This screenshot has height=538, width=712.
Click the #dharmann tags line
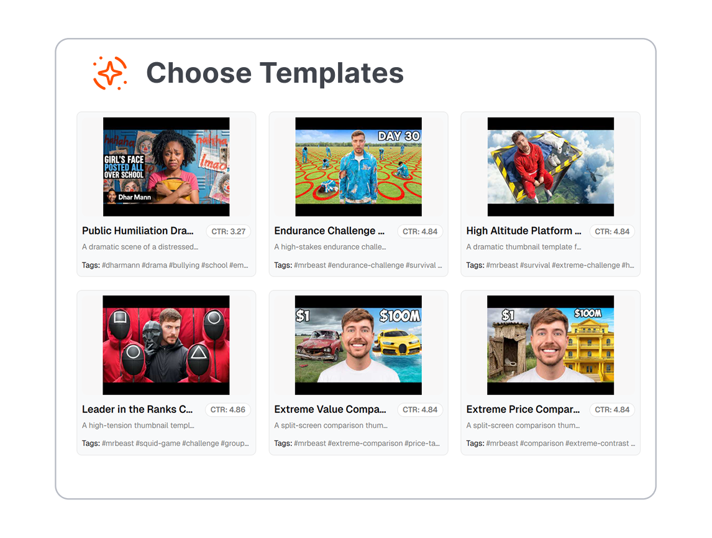pyautogui.click(x=165, y=265)
